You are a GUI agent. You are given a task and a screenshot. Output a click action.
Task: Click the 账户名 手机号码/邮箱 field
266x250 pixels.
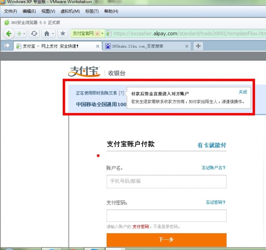point(166,182)
